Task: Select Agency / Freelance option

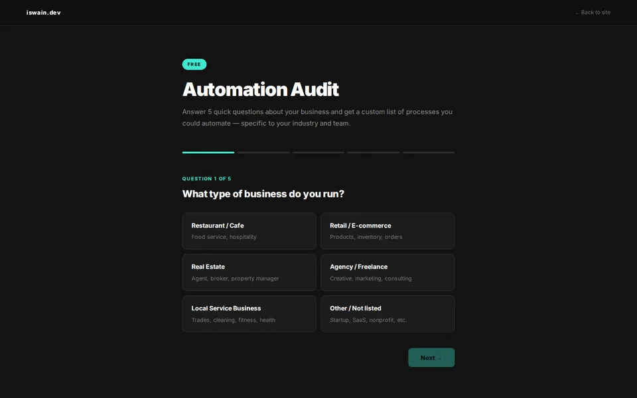Action: (388, 273)
